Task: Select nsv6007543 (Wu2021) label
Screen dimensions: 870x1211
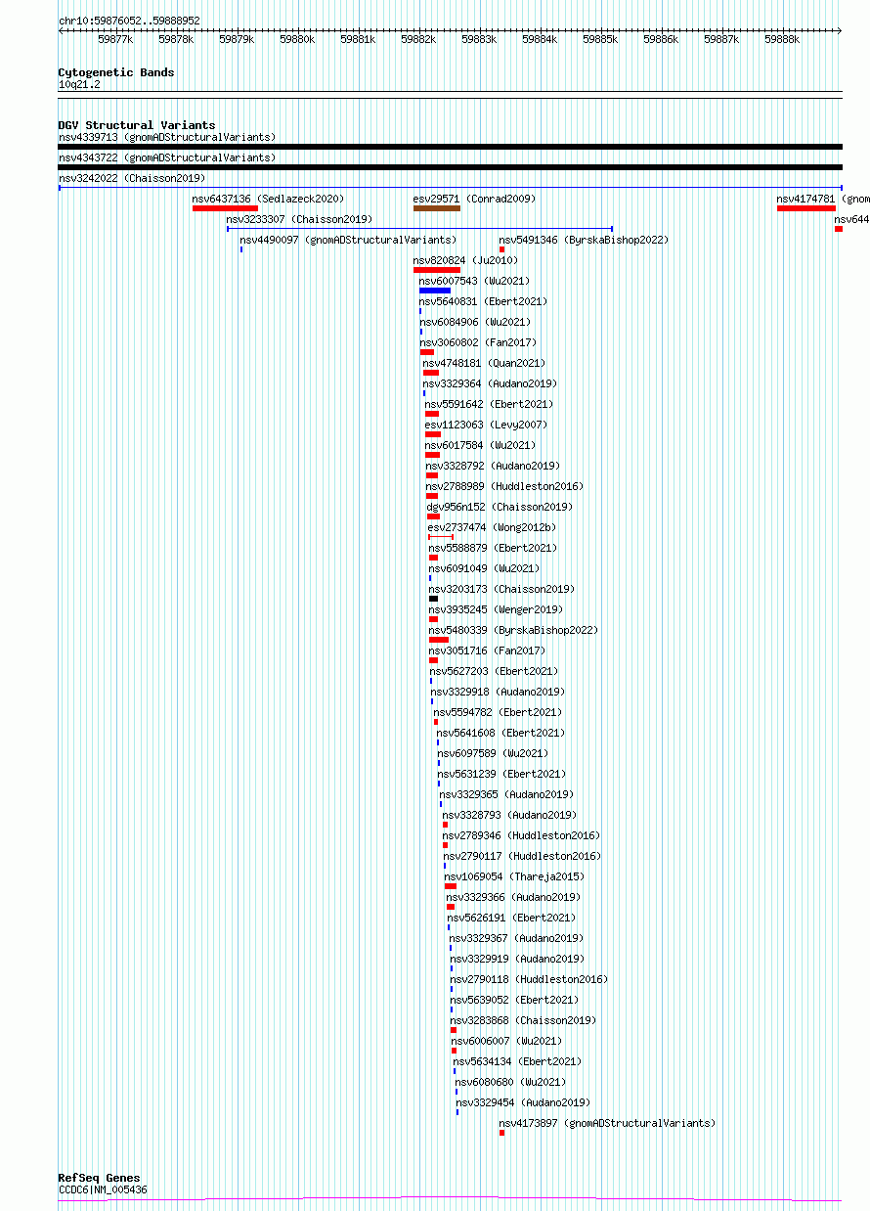Action: pyautogui.click(x=474, y=281)
